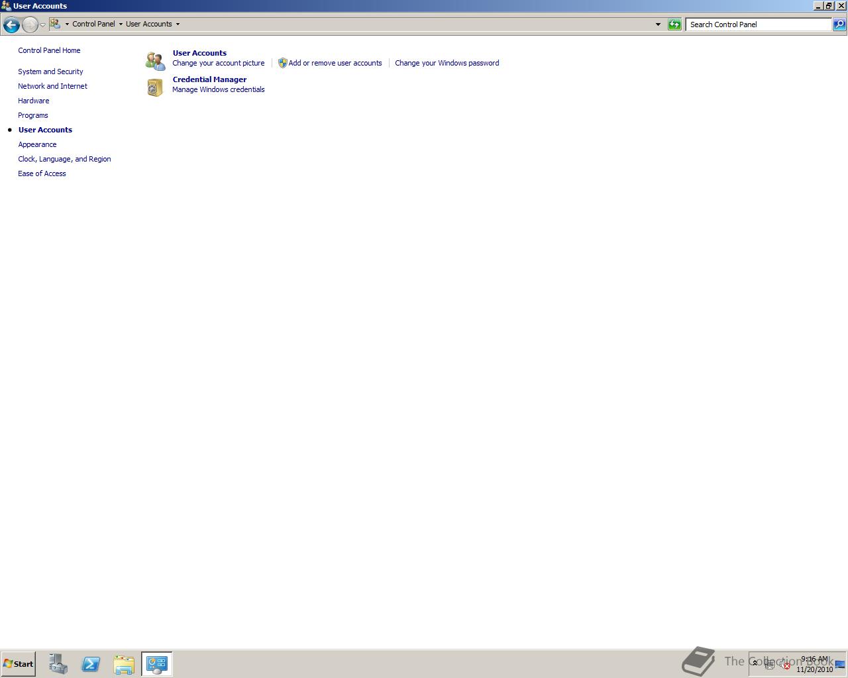Select the Control Panel breadcrumb
The height and width of the screenshot is (678, 848).
(93, 24)
